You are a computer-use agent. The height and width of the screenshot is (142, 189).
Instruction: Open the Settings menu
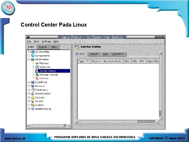[x=46, y=42]
